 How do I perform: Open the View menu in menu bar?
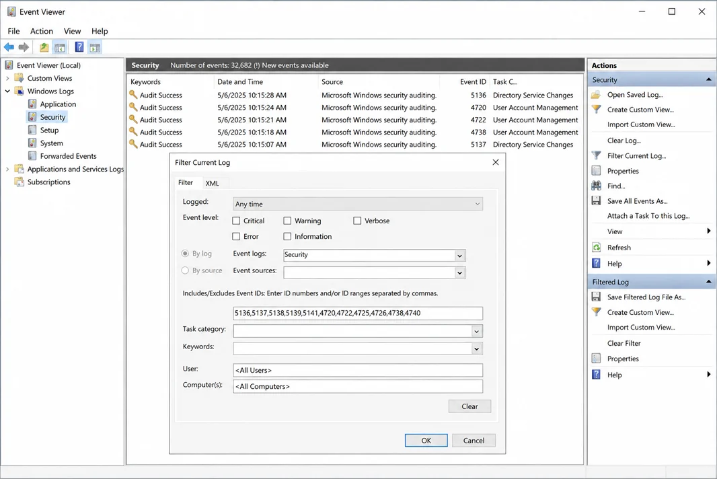point(72,31)
